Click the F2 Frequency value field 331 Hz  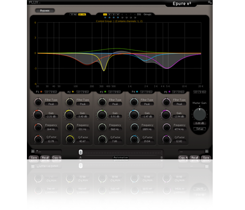(x=82, y=129)
